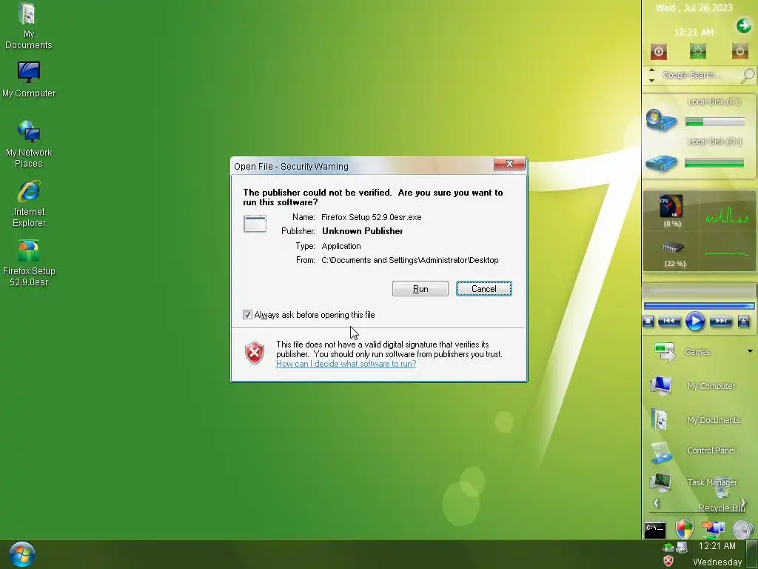Click the Games label in the sidebar
The image size is (758, 569).
(x=697, y=352)
